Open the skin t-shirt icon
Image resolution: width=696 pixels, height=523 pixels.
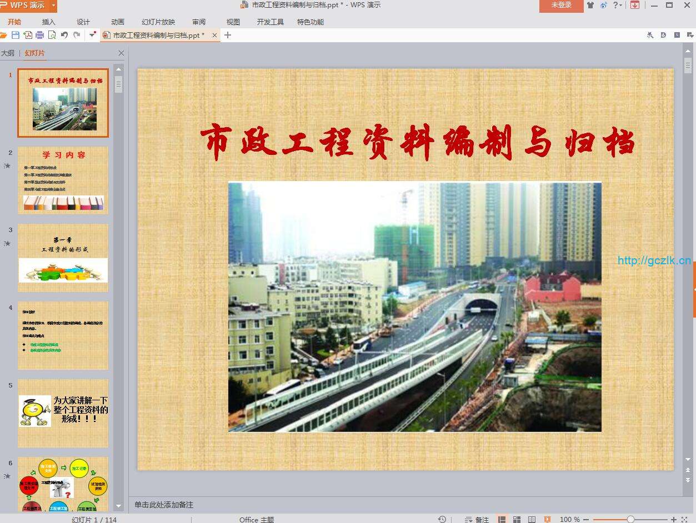[590, 5]
